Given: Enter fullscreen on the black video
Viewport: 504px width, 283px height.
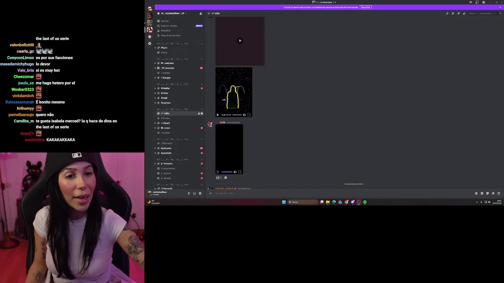Looking at the screenshot, I should click(x=239, y=172).
